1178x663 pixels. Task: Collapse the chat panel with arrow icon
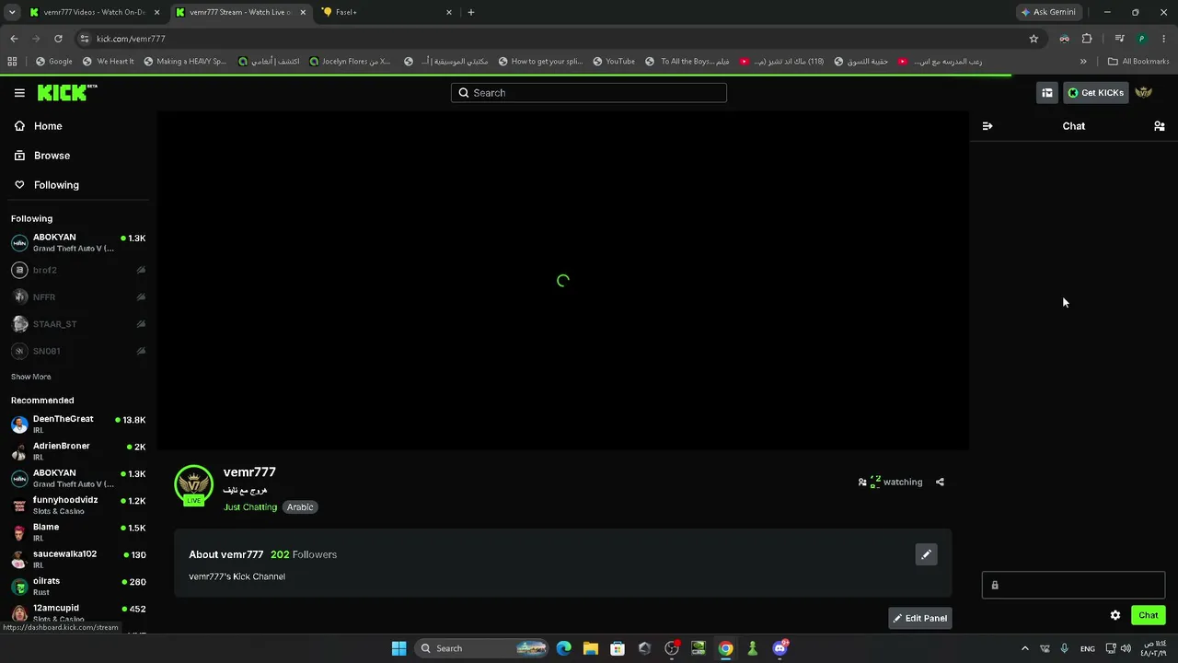point(987,126)
